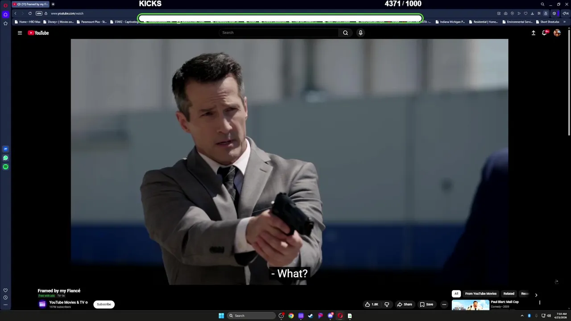Open volume control in system tray
Viewport: 571px width, 321px height.
tap(549, 316)
